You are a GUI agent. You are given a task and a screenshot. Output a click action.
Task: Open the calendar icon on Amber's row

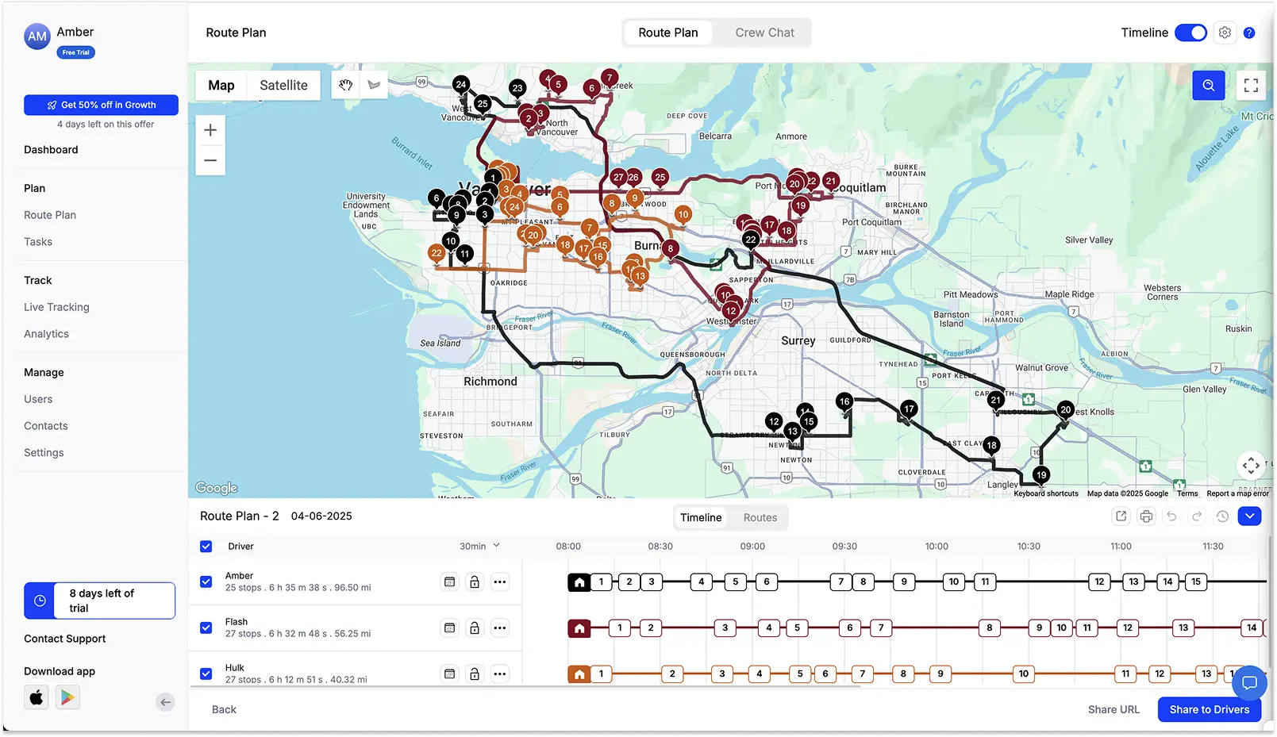coord(449,582)
